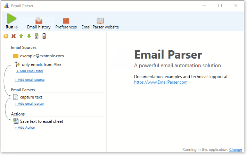Select the 'Save text to excel sheet' action
Image resolution: width=247 pixels, height=155 pixels.
pyautogui.click(x=42, y=121)
